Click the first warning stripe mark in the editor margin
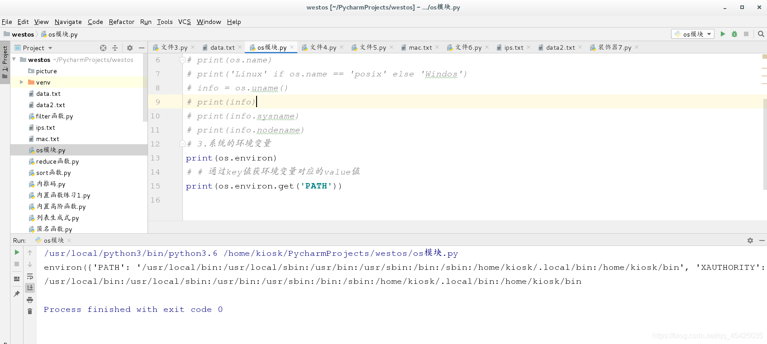 tap(764, 68)
